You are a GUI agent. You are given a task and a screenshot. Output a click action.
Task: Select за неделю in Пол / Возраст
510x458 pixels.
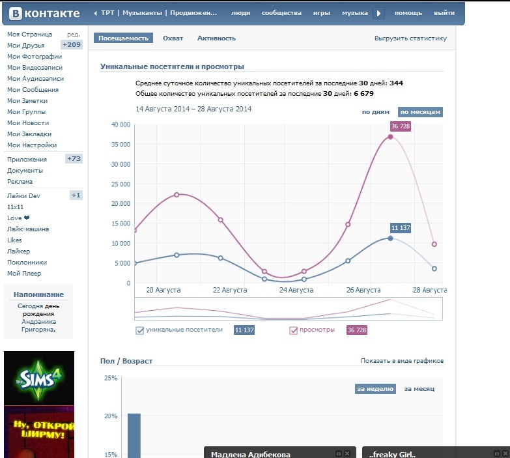click(x=375, y=389)
